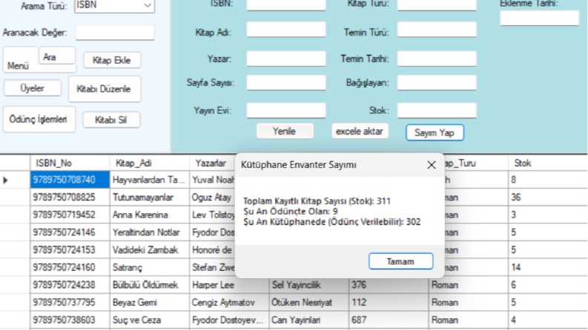Viewport: 588px width, 330px height.
Task: Click the Yazarlar column header
Action: pyautogui.click(x=212, y=163)
